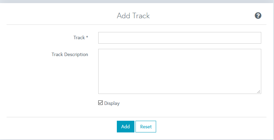
Task: Submit the new track with Add
Action: pyautogui.click(x=125, y=127)
